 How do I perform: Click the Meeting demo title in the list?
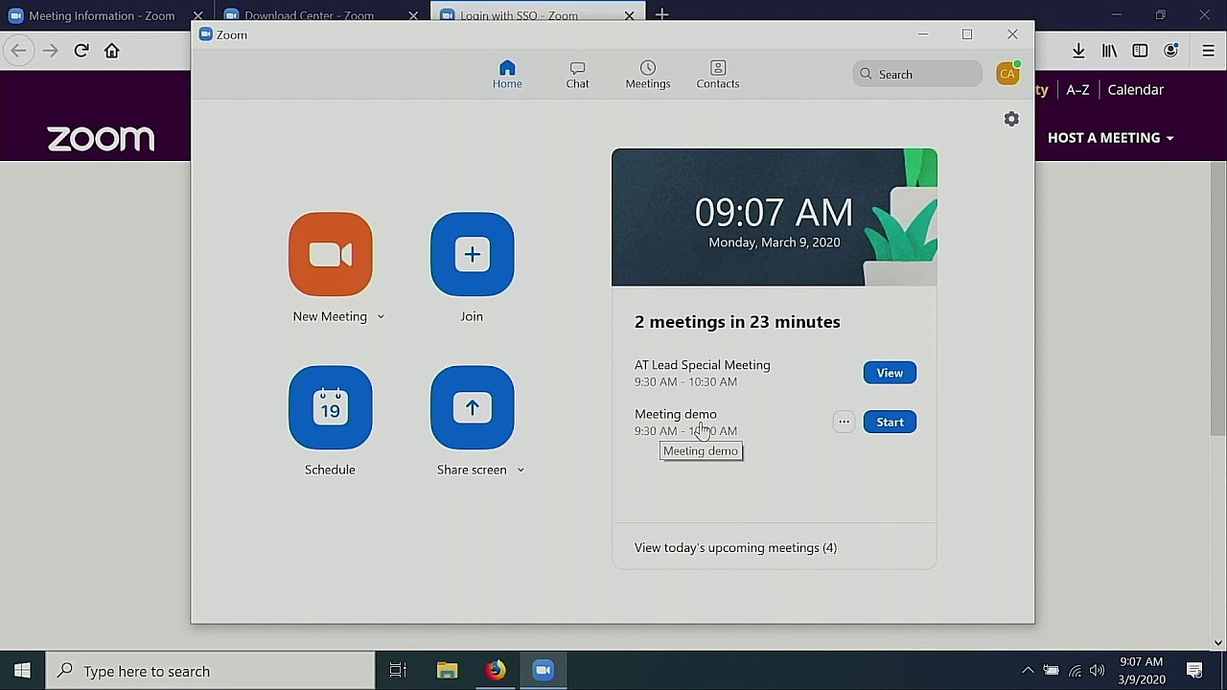pyautogui.click(x=676, y=414)
